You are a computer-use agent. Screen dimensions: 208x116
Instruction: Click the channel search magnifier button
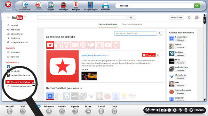[160, 33]
